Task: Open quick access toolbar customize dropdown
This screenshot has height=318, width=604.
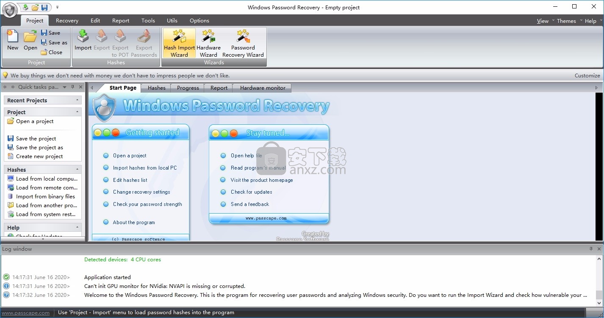Action: coord(57,7)
